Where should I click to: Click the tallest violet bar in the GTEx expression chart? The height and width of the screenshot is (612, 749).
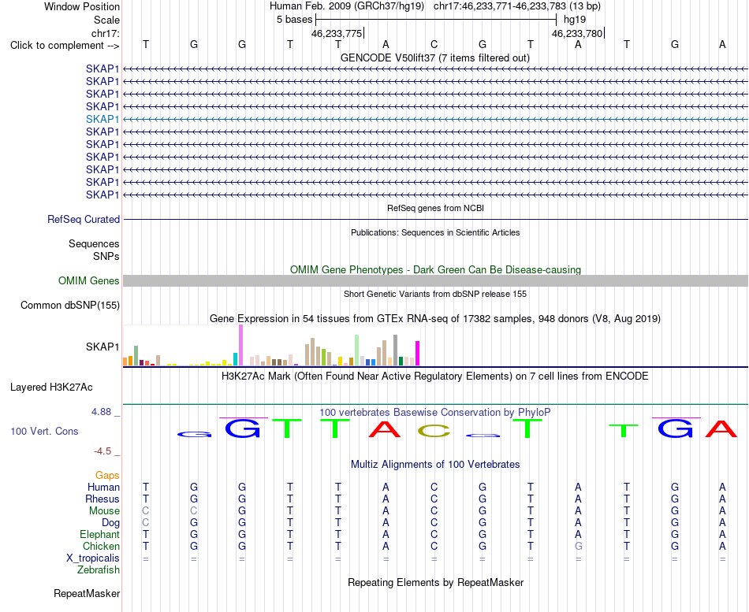pos(240,345)
